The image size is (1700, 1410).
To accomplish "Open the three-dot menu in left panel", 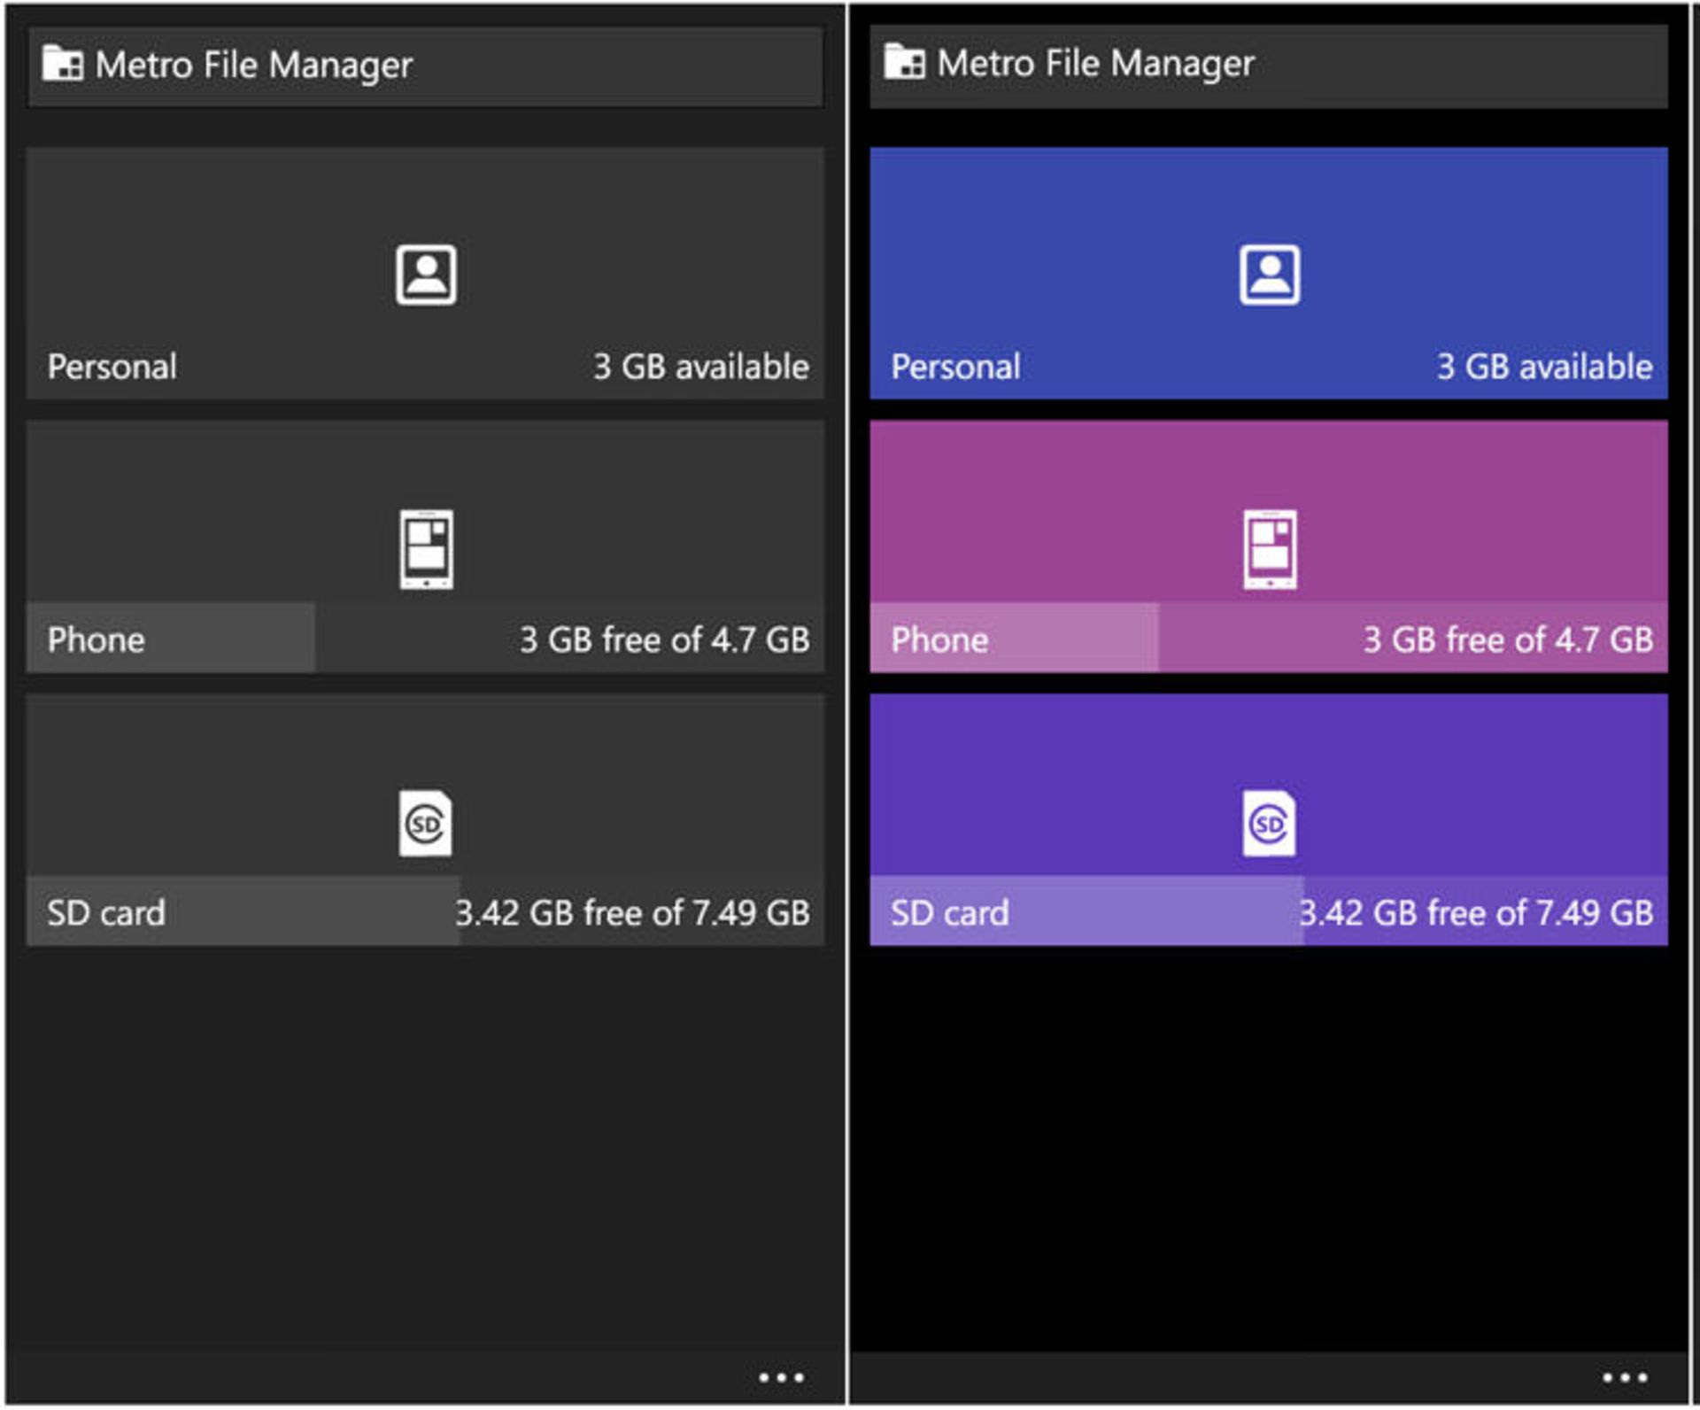I will (781, 1378).
